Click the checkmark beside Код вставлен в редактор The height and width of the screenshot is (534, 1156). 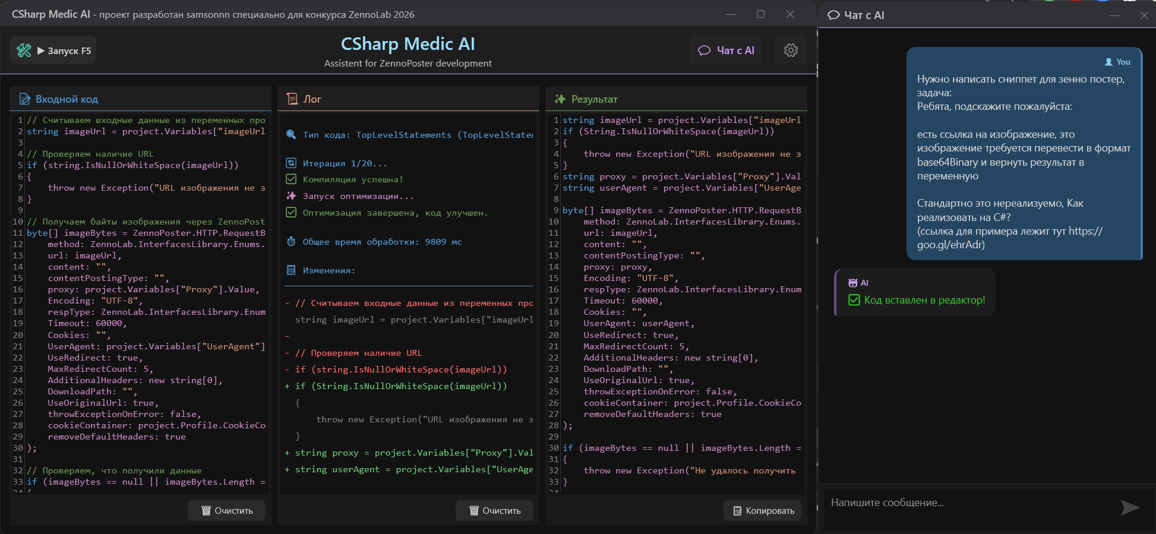coord(854,300)
